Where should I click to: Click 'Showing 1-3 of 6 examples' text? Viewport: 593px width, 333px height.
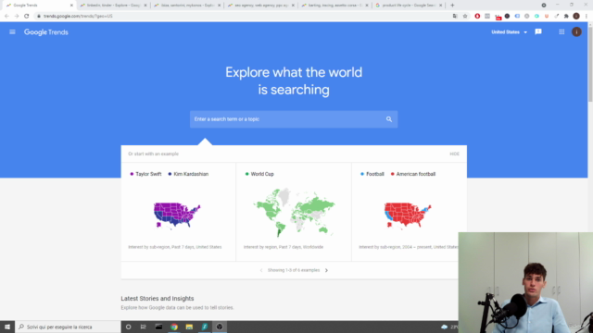pyautogui.click(x=294, y=270)
